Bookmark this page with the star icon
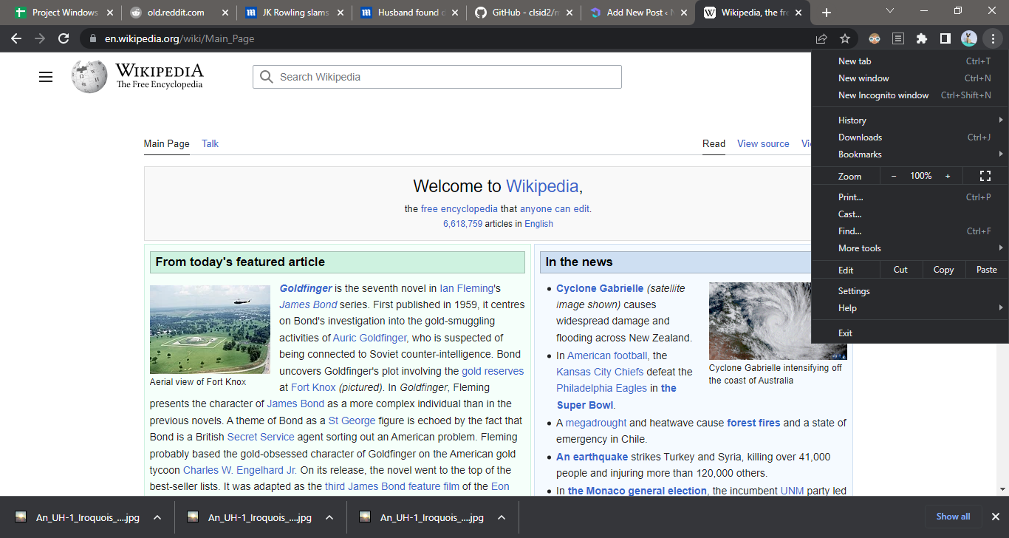This screenshot has width=1009, height=538. point(845,38)
